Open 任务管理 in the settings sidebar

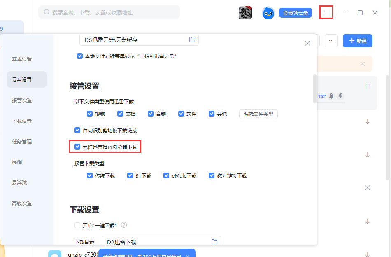22,142
